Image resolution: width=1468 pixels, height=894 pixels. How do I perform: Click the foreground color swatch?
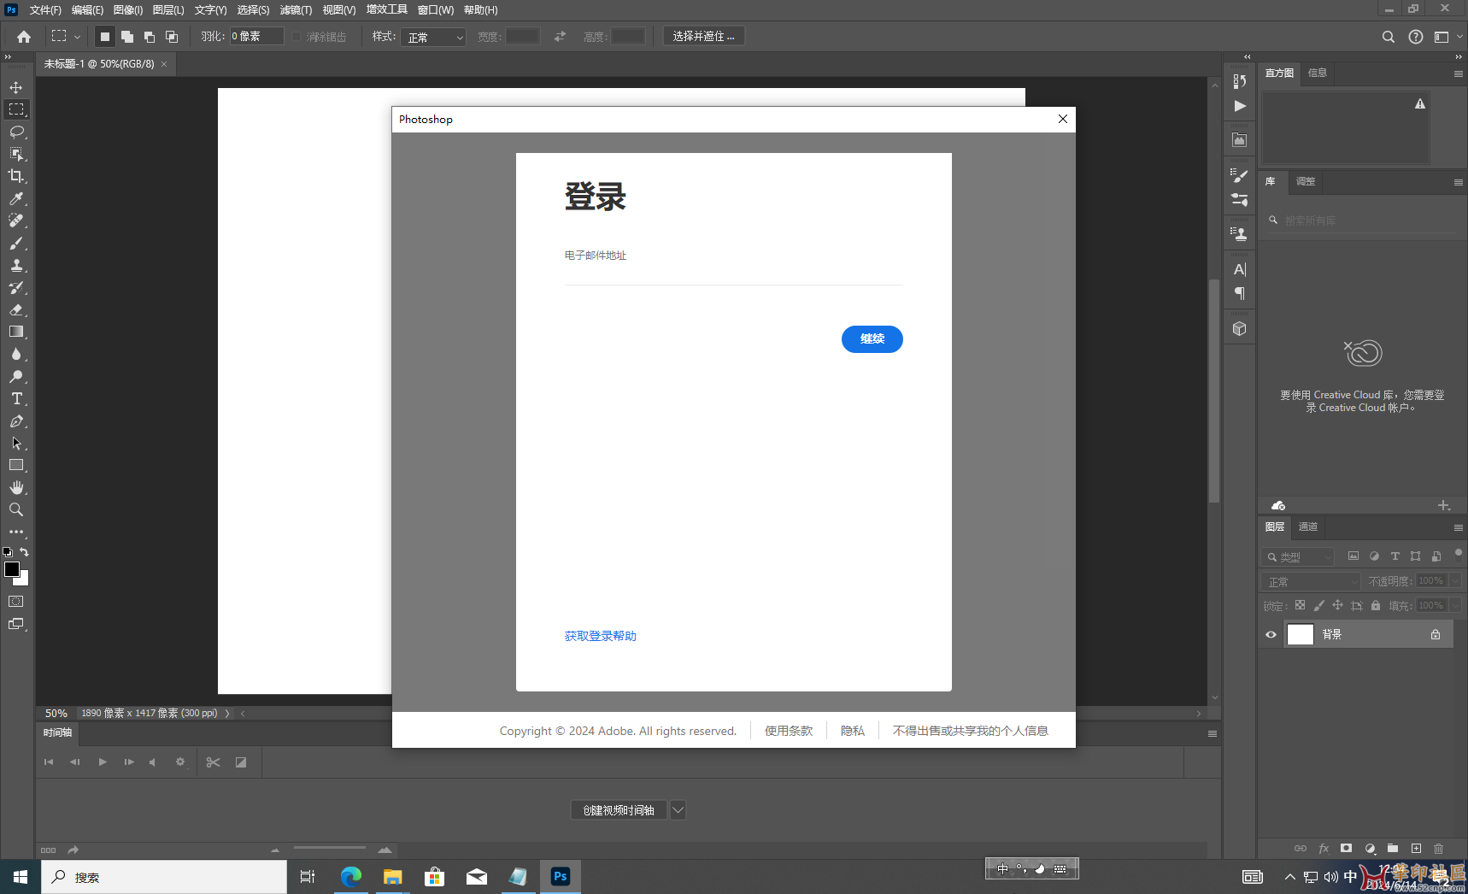[12, 569]
